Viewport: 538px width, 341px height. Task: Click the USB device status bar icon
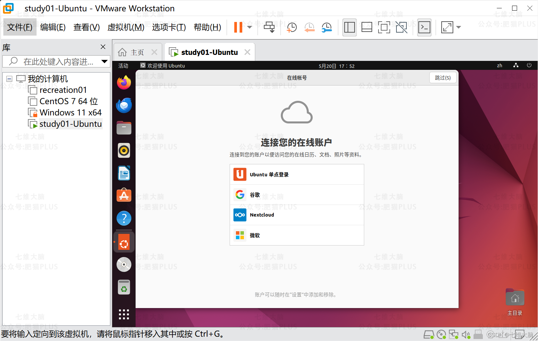coord(478,335)
